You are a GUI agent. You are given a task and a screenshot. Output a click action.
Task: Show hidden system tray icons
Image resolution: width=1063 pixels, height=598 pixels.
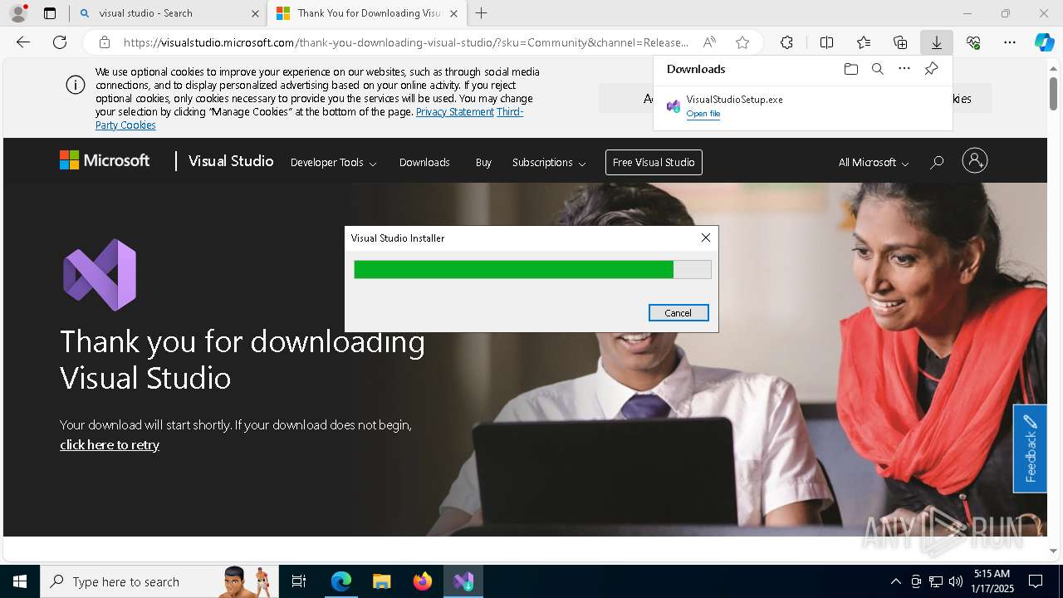pos(895,581)
